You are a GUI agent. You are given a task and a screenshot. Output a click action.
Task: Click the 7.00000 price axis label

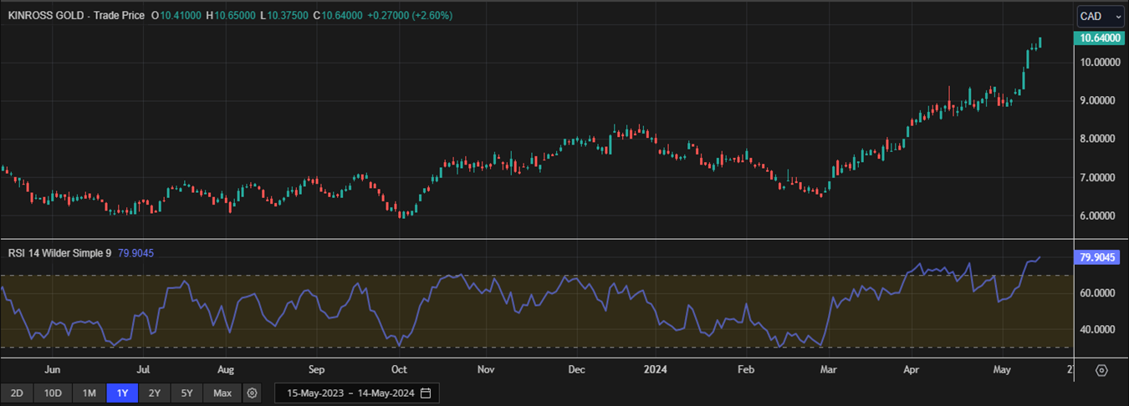1099,177
